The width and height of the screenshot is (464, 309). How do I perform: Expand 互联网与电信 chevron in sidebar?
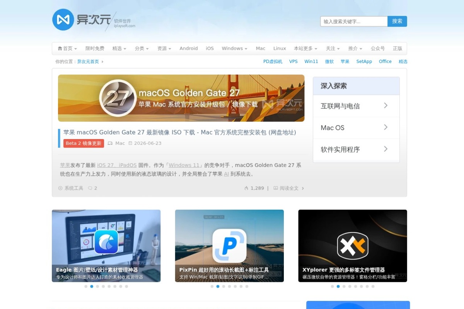[x=386, y=105]
